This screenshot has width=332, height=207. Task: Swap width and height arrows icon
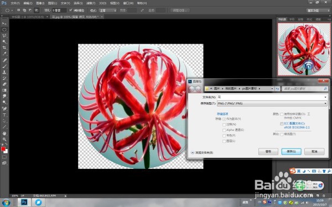click(142, 10)
